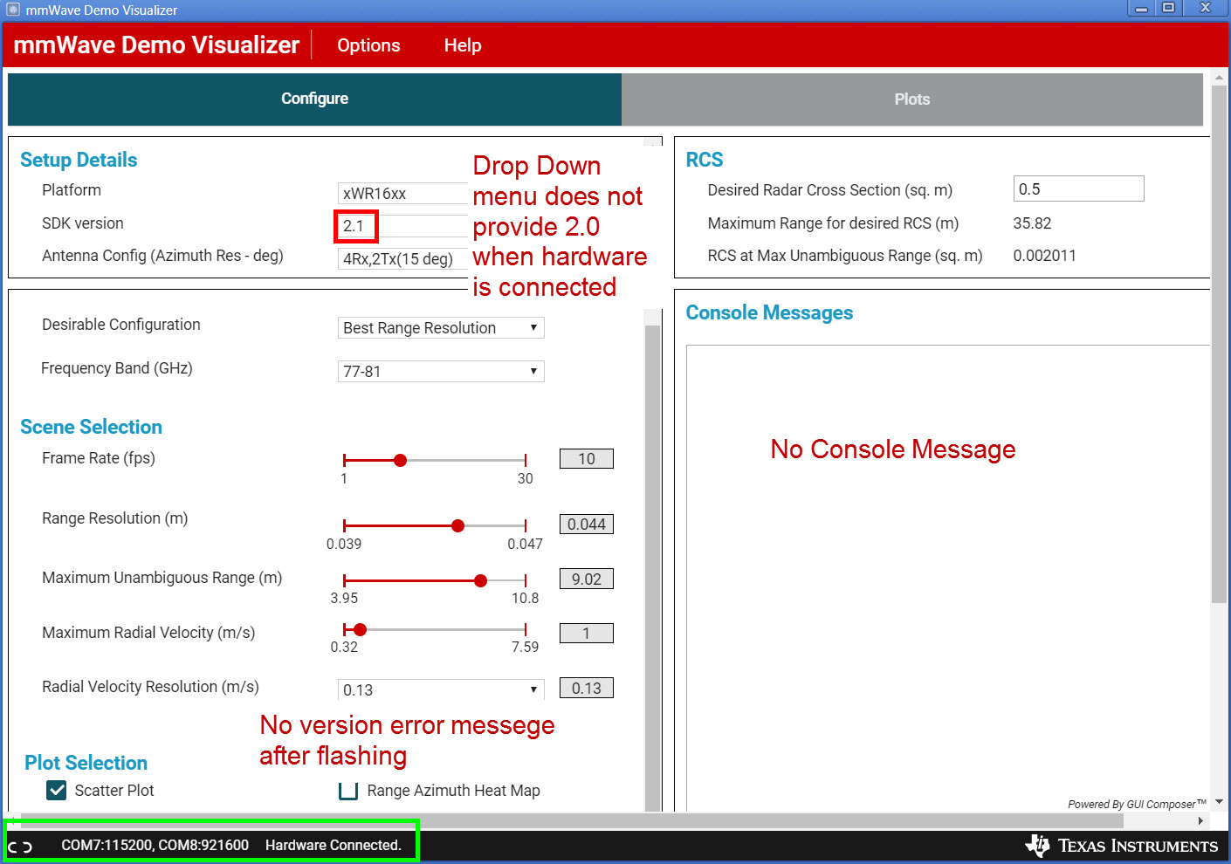This screenshot has height=864, width=1231.
Task: Click the Range Resolution value box 0.044
Action: [587, 525]
